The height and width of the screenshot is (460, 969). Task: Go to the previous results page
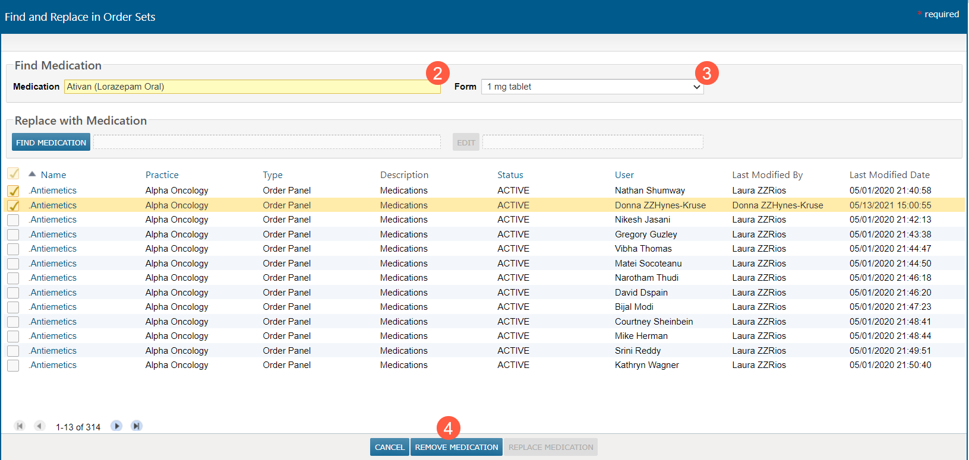tap(40, 426)
